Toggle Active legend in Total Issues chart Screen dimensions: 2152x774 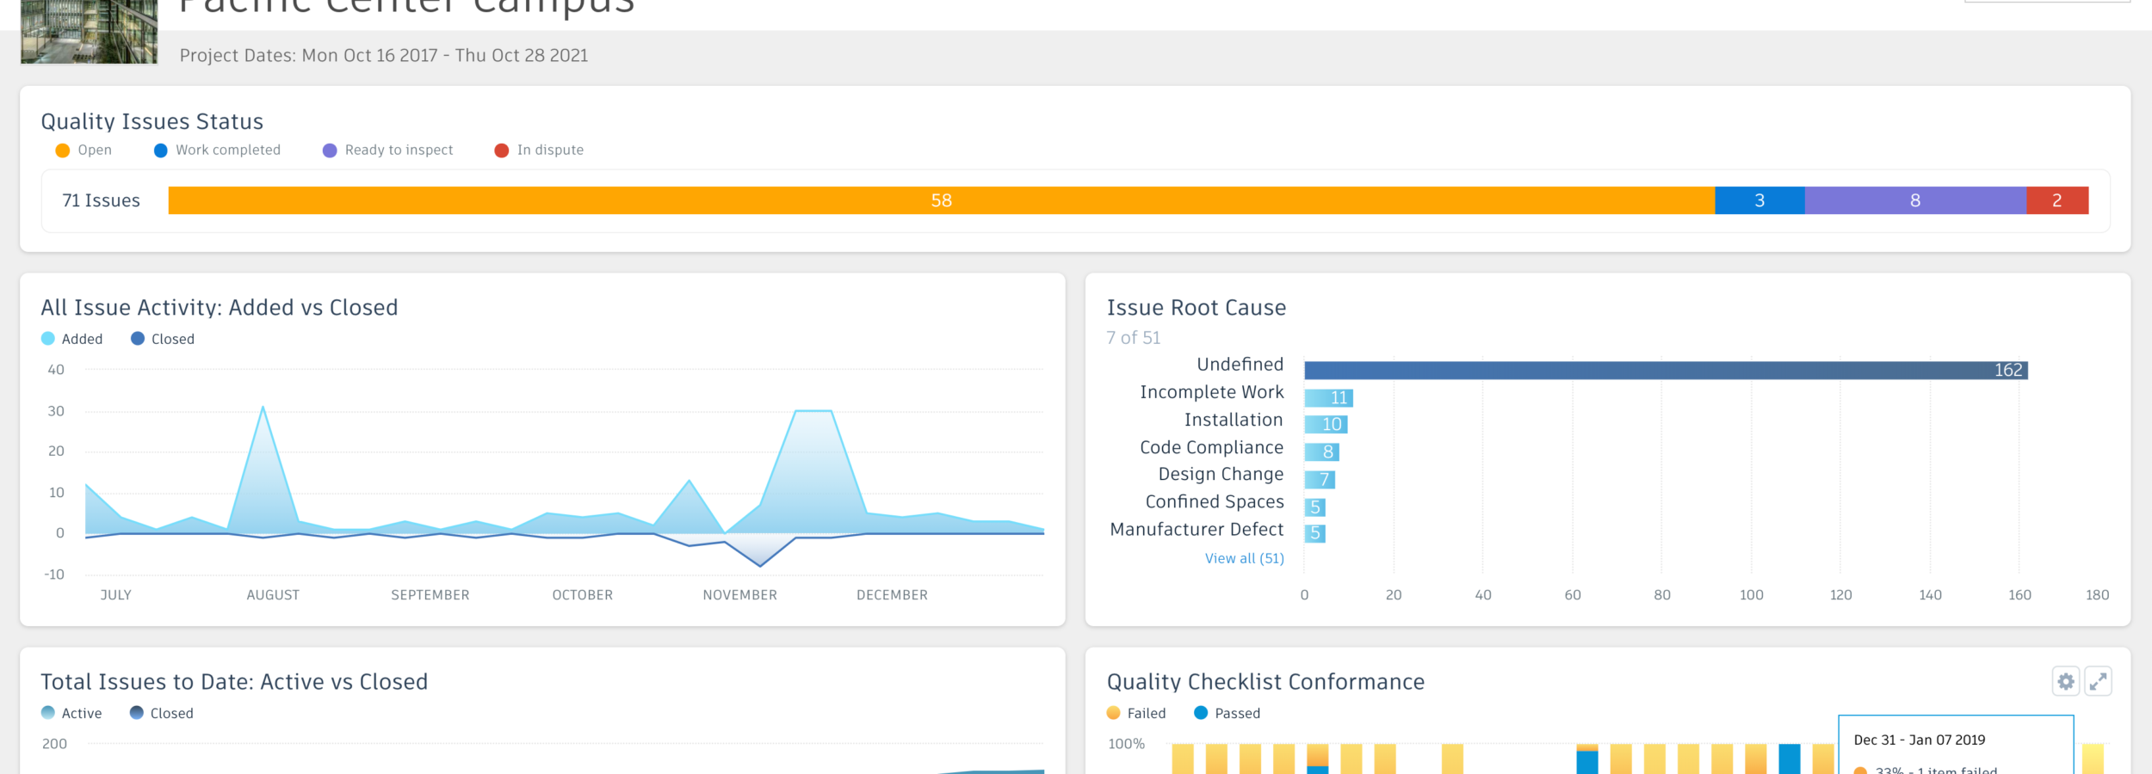tap(72, 713)
